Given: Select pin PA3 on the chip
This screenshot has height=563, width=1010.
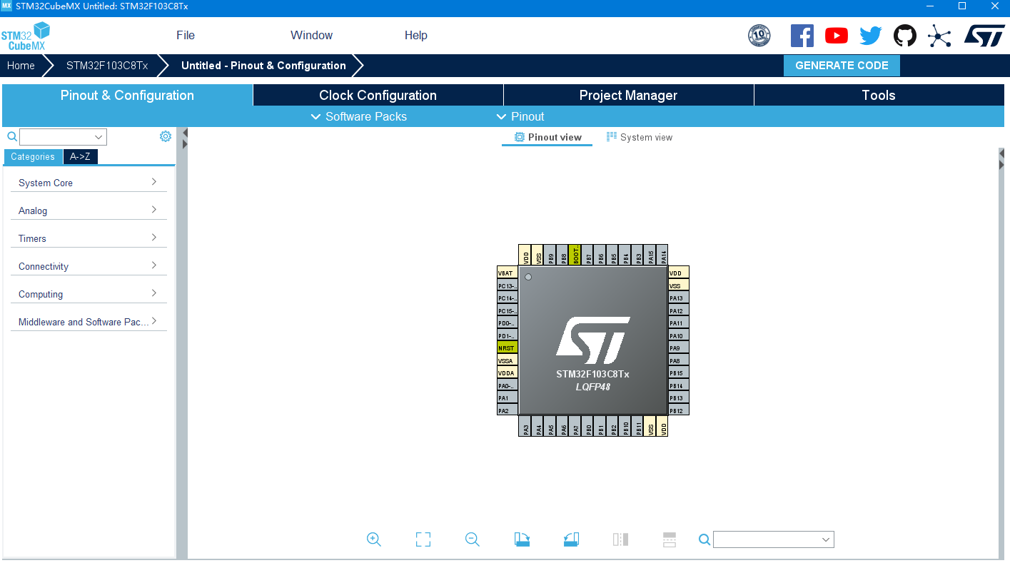Looking at the screenshot, I should point(525,427).
